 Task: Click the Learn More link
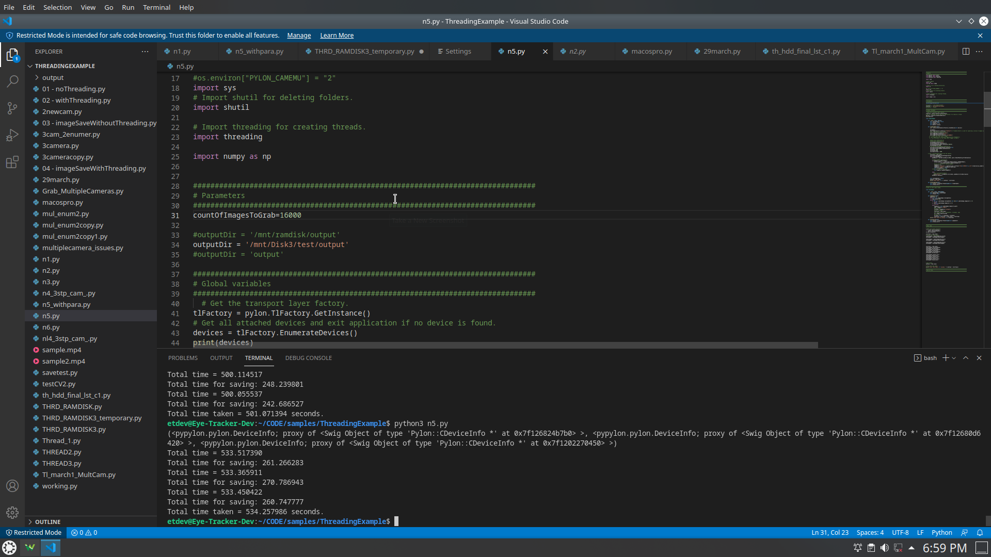point(337,36)
